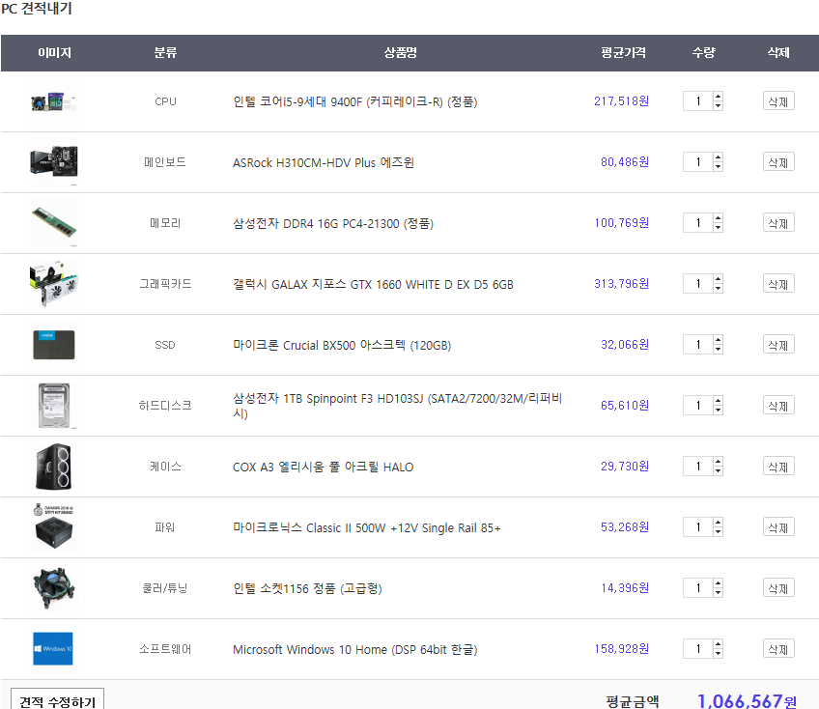This screenshot has height=709, width=819.
Task: Increase 메인보드 quantity with up arrow
Action: 719,157
